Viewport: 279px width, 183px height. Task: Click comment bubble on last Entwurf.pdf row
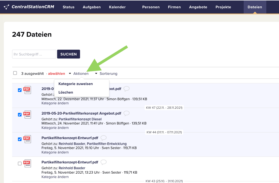pos(103,162)
